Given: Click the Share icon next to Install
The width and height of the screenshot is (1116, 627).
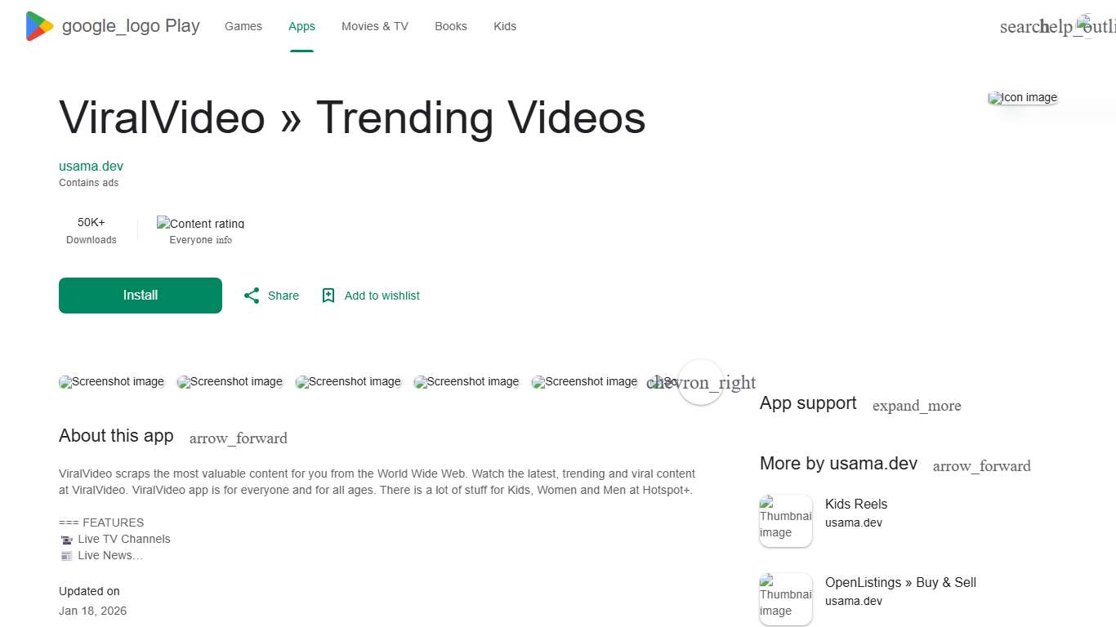Looking at the screenshot, I should click(x=252, y=295).
